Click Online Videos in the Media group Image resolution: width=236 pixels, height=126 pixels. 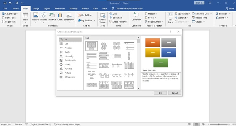[102, 18]
